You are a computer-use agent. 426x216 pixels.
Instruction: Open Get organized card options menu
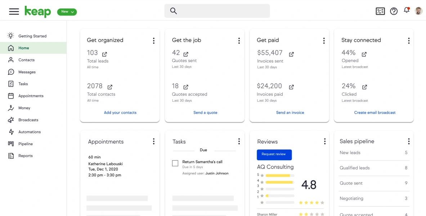point(154,41)
